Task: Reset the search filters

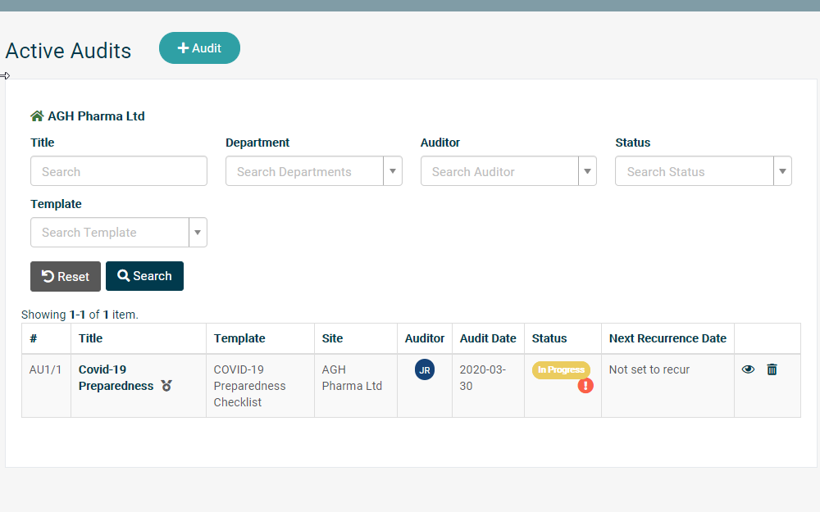Action: click(x=66, y=276)
